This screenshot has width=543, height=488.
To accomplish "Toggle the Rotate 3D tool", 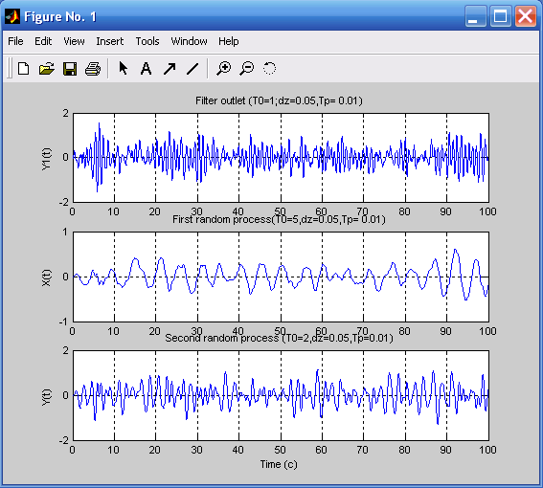I will coord(269,68).
